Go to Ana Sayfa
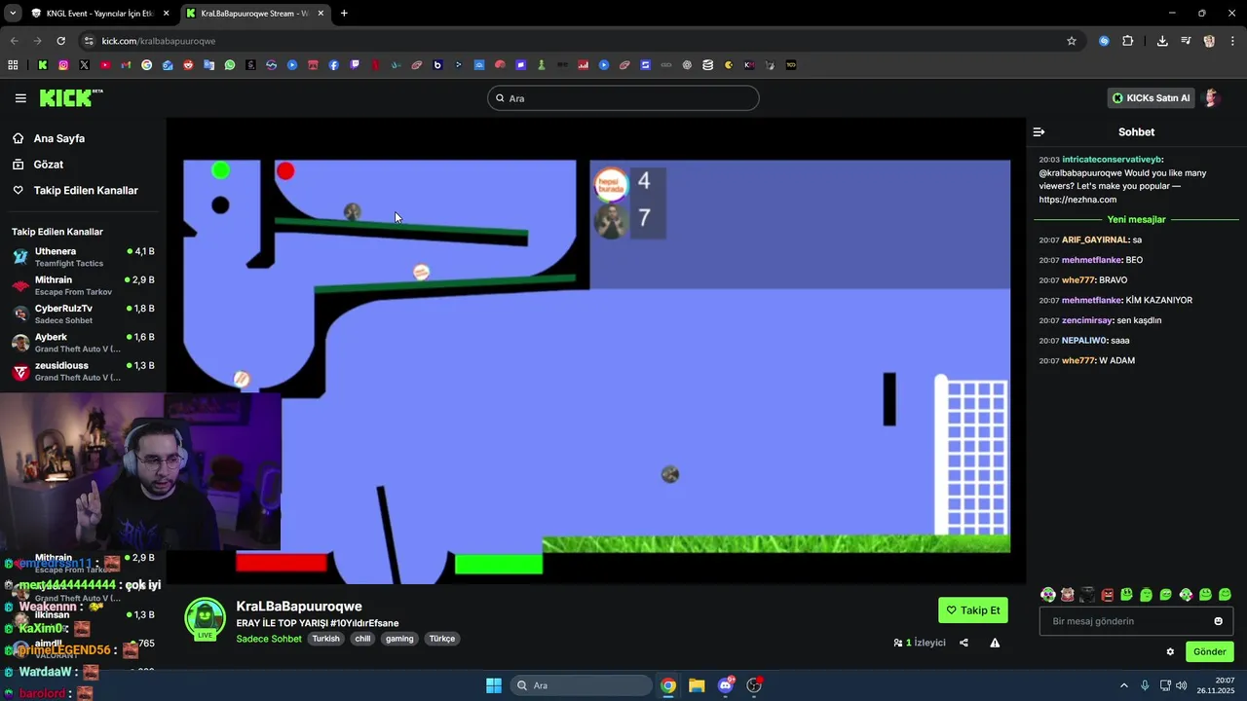Image resolution: width=1247 pixels, height=701 pixels. (x=58, y=138)
